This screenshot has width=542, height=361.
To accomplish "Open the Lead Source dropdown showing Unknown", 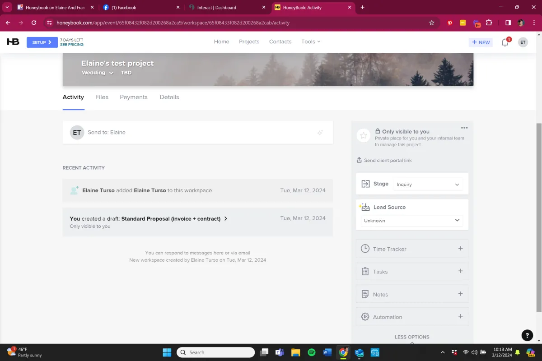I will [x=412, y=220].
